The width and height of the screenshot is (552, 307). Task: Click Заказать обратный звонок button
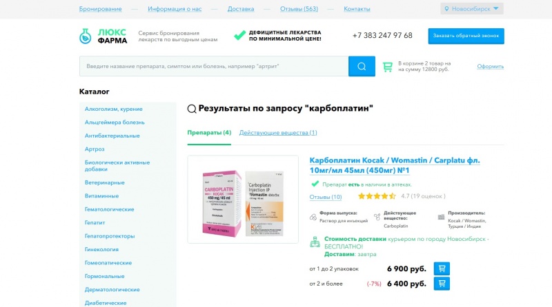466,36
